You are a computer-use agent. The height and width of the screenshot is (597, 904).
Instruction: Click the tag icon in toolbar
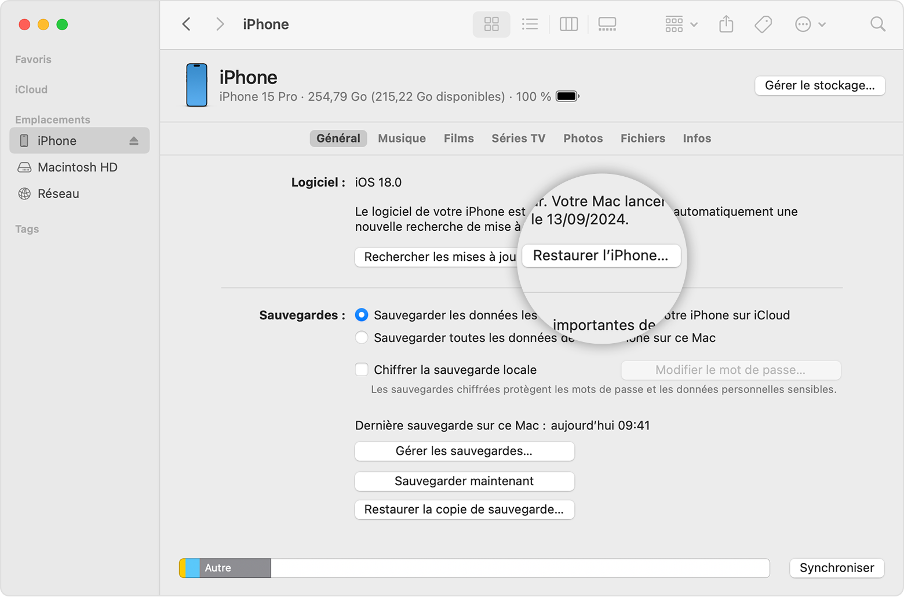point(763,24)
